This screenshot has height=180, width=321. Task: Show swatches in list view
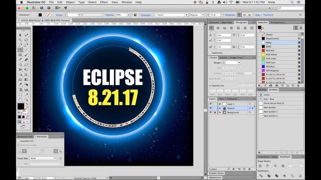click(301, 28)
